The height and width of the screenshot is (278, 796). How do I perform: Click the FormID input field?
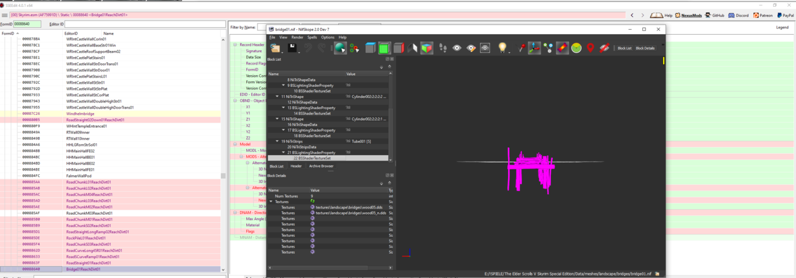[x=27, y=24]
